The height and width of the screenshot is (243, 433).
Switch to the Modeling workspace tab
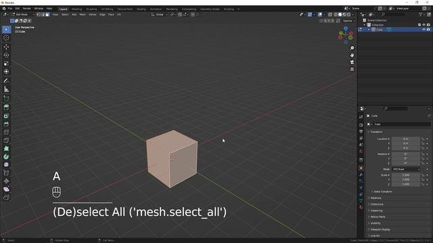76,9
